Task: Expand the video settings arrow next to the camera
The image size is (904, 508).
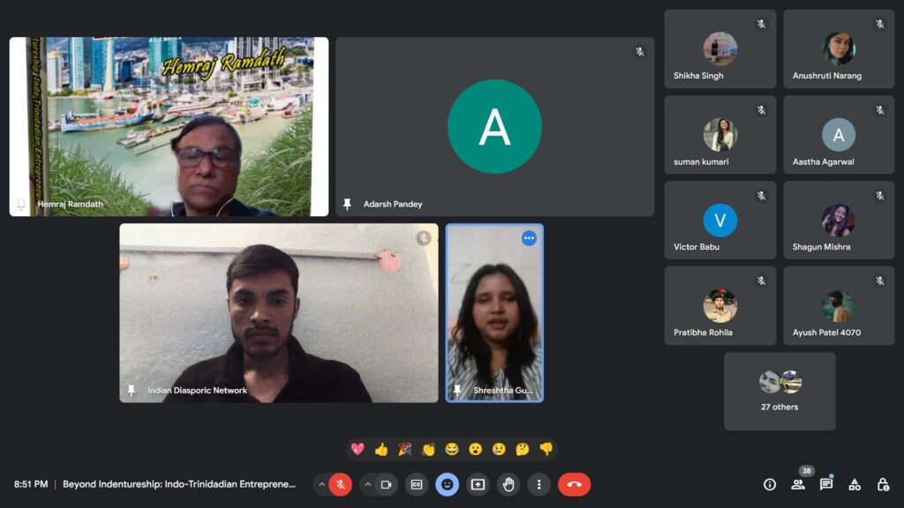Action: [368, 484]
